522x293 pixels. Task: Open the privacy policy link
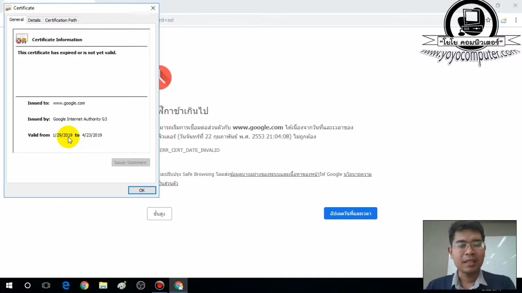358,174
